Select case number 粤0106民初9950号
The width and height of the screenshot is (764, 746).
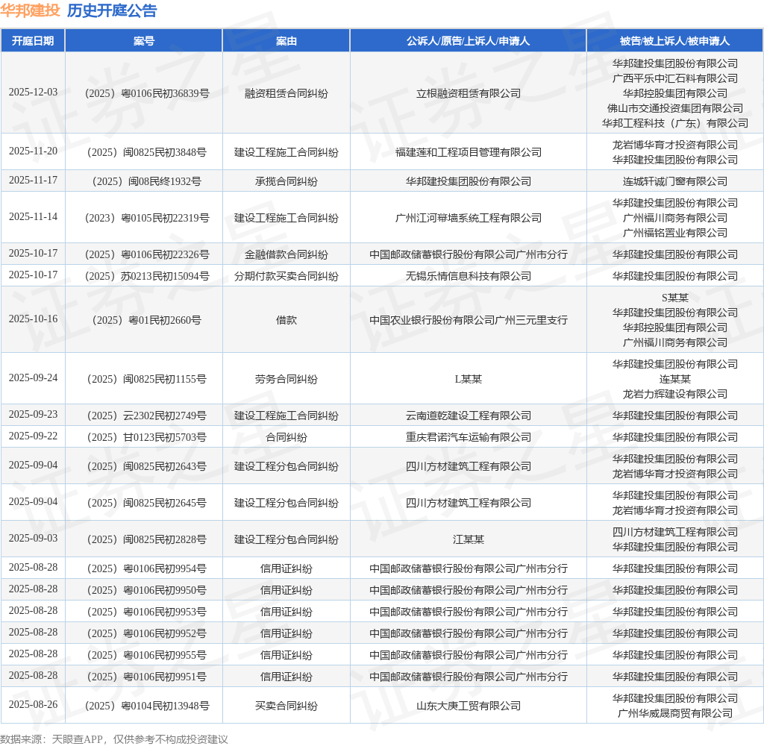click(147, 590)
